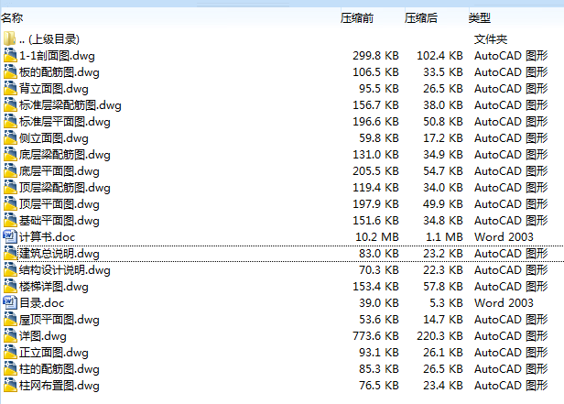Sort by the 名称 column header
This screenshot has width=564, height=404.
point(12,18)
